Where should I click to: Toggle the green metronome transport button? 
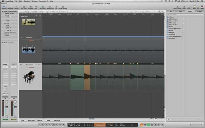(149, 125)
